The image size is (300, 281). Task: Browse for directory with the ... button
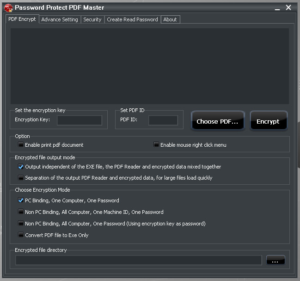point(276,260)
